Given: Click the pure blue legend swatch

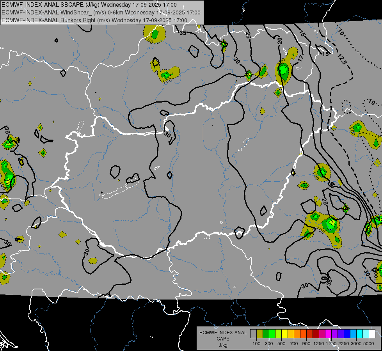Looking at the screenshot, I should (347, 333).
